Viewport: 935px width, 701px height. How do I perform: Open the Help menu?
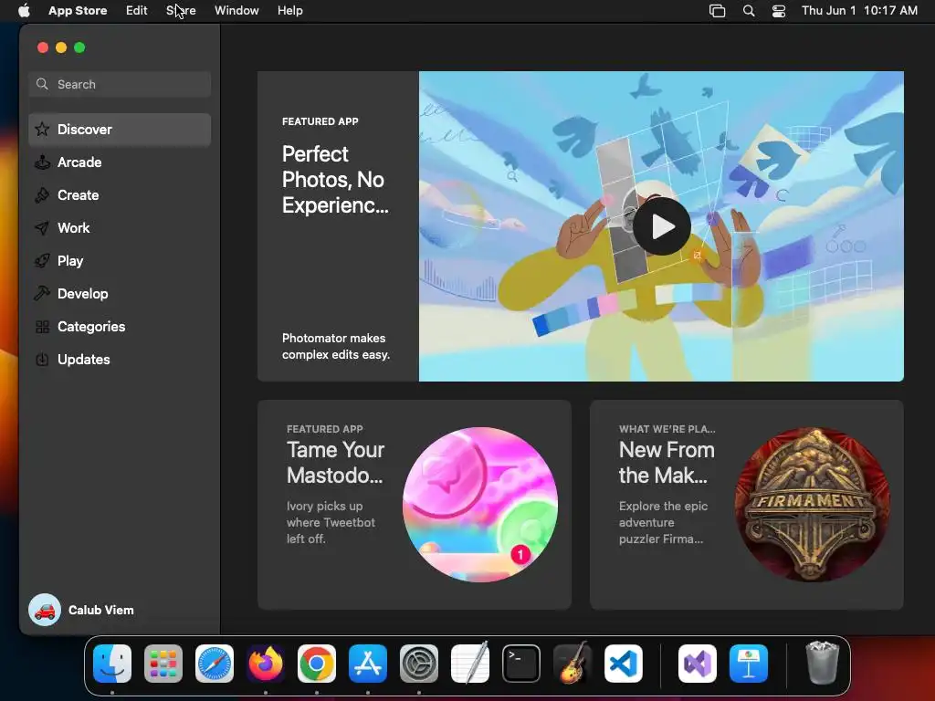(x=289, y=11)
